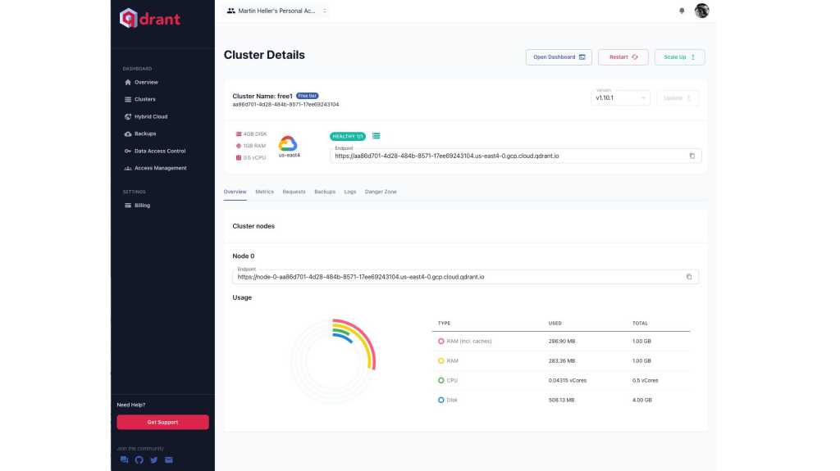The image size is (840, 471).
Task: Click the node list icon beside Healthy badge
Action: tap(376, 135)
